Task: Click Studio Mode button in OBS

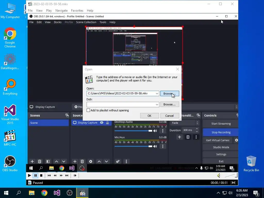Action: pos(221,147)
